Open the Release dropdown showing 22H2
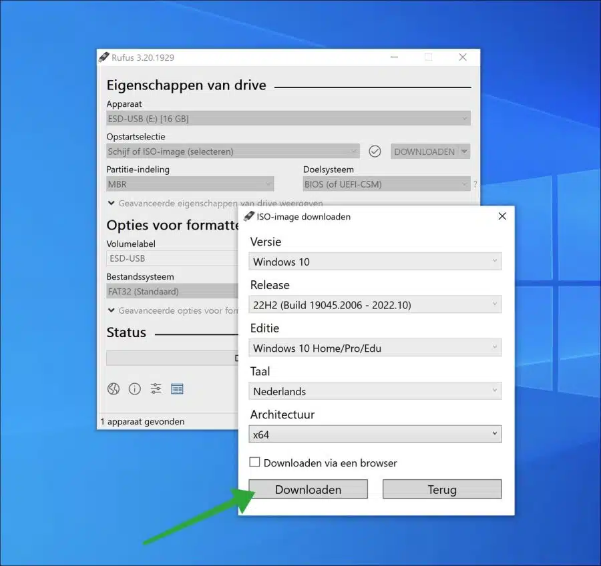 click(375, 304)
